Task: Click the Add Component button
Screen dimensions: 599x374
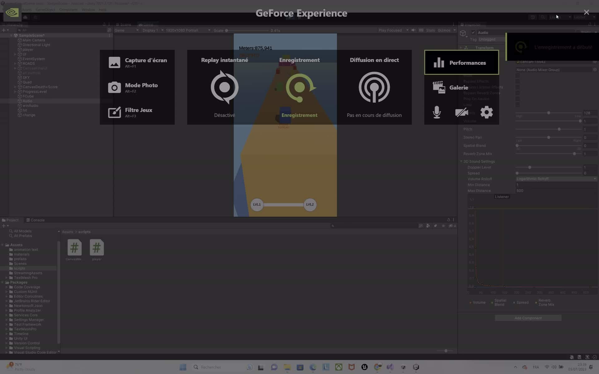Action: pyautogui.click(x=528, y=318)
